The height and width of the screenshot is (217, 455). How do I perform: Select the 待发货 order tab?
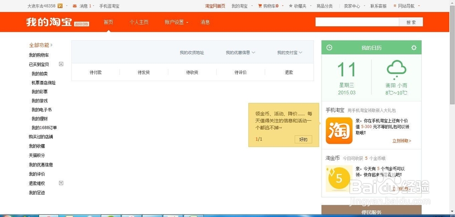(144, 72)
